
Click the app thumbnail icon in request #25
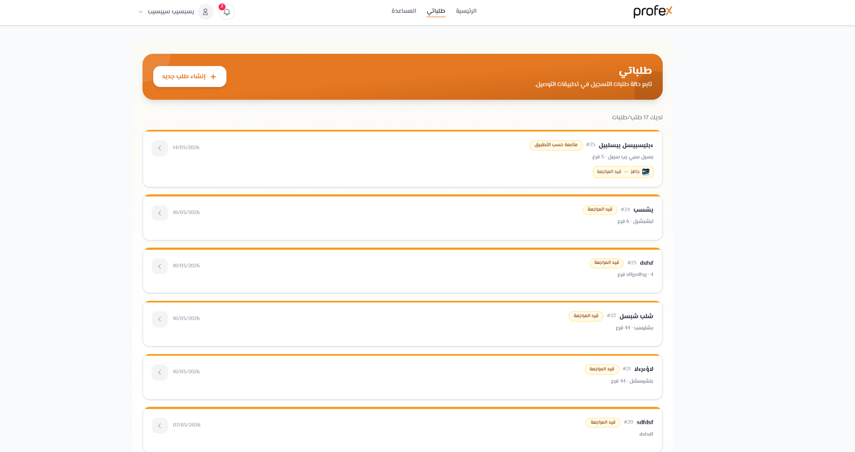tap(646, 172)
